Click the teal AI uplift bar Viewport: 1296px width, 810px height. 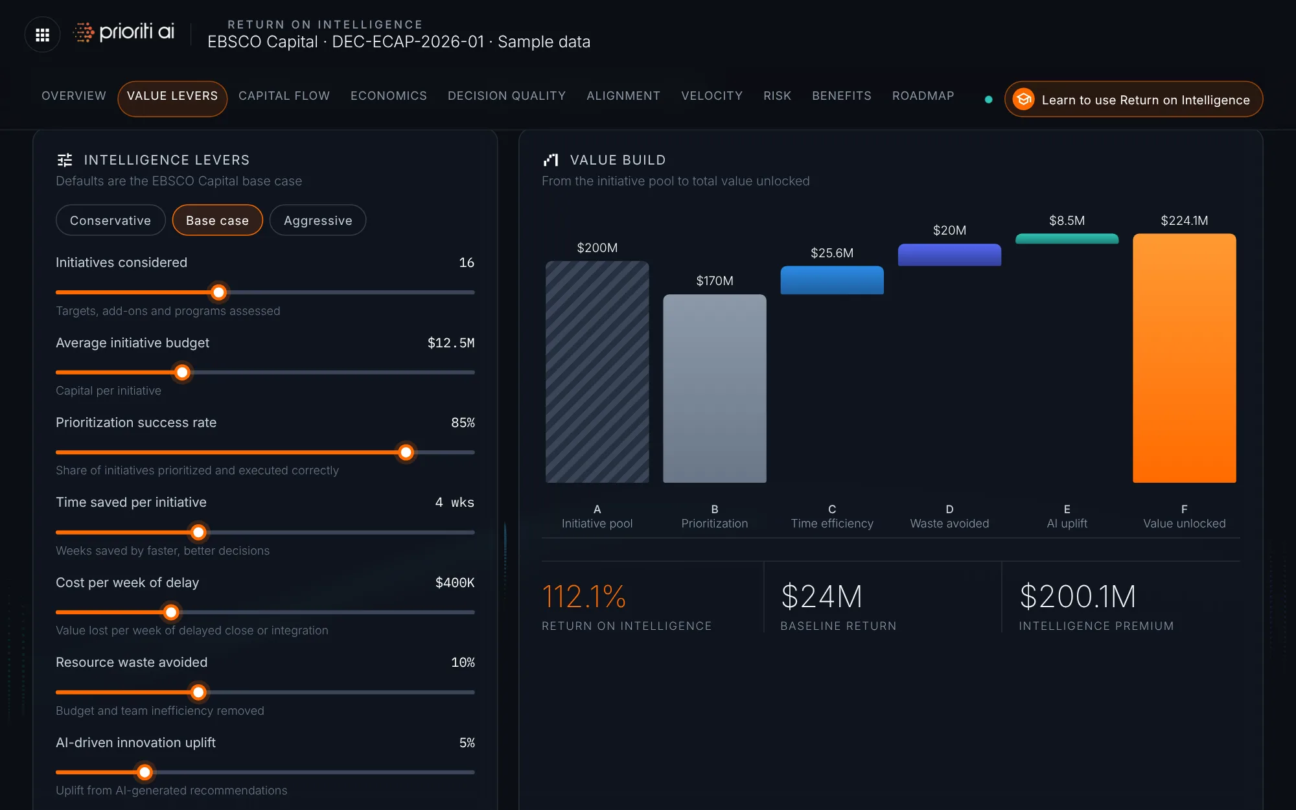coord(1067,238)
